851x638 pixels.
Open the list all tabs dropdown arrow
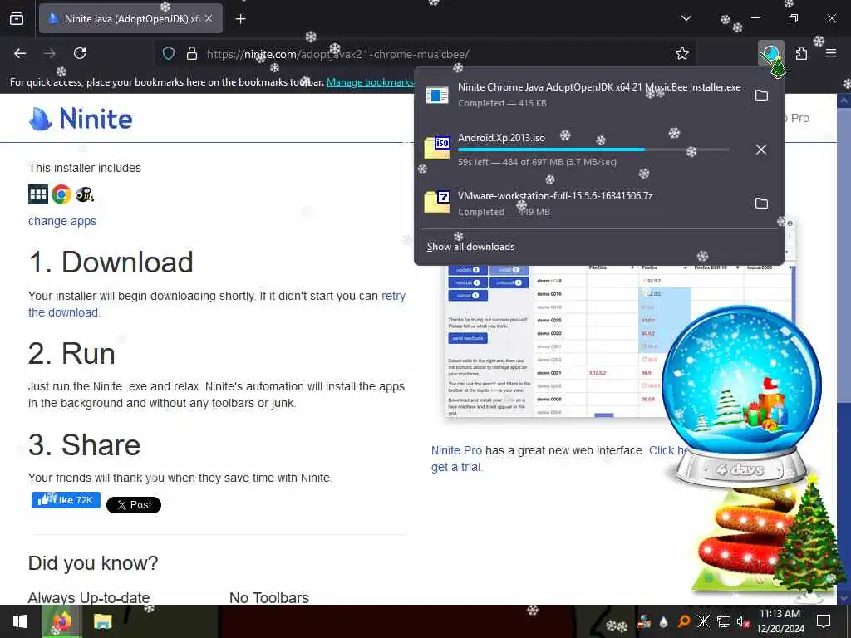tap(686, 18)
